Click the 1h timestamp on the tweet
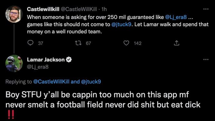 104,9
